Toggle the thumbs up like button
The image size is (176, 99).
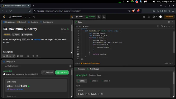[x=7, y=56]
